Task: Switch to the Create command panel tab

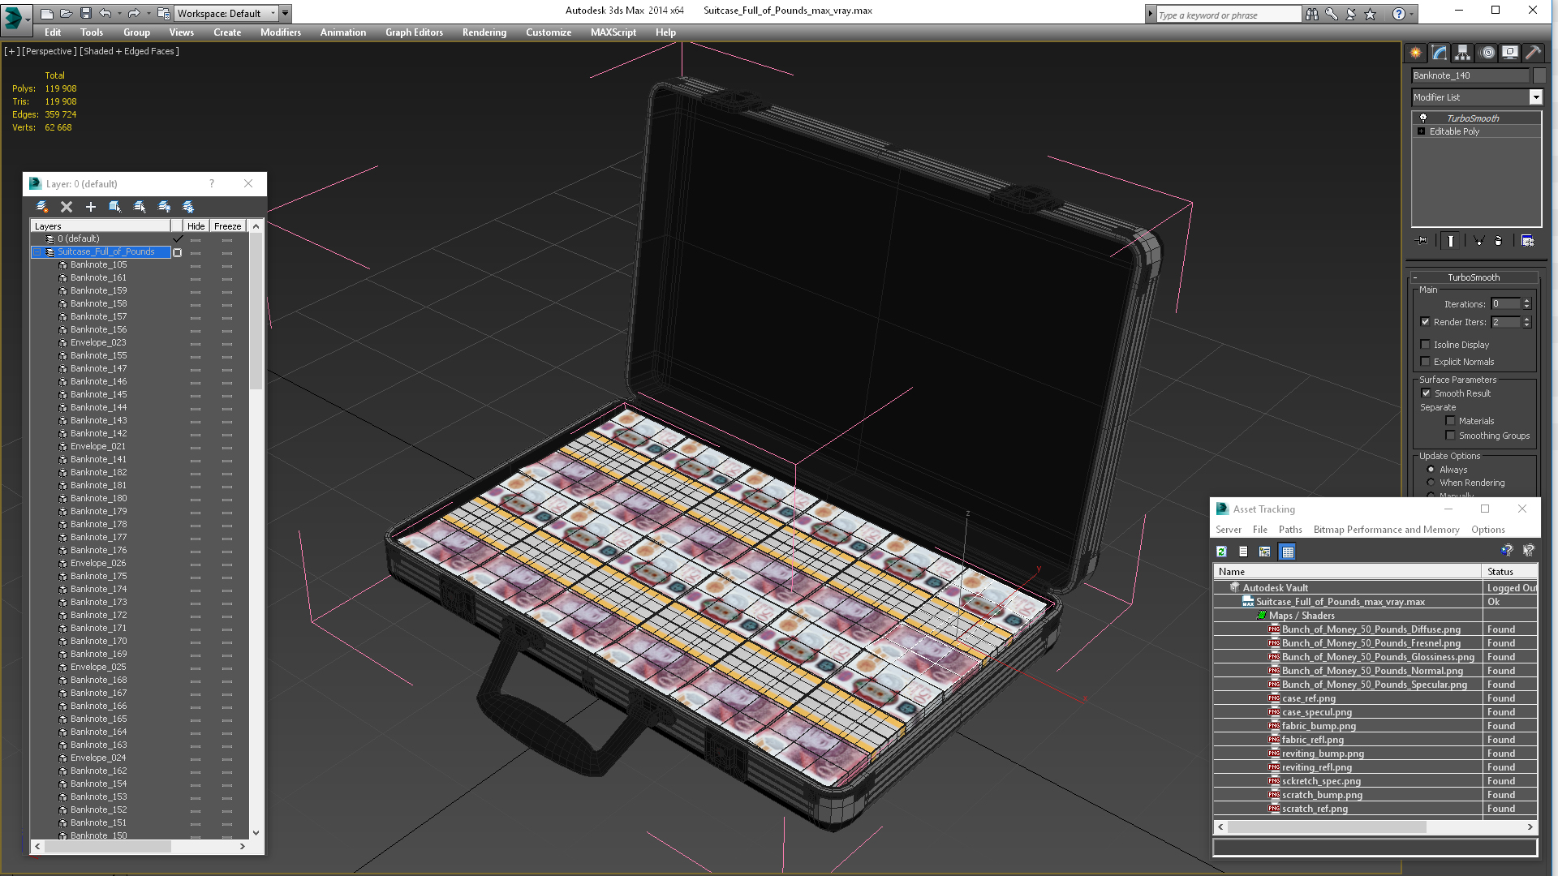Action: click(1416, 53)
